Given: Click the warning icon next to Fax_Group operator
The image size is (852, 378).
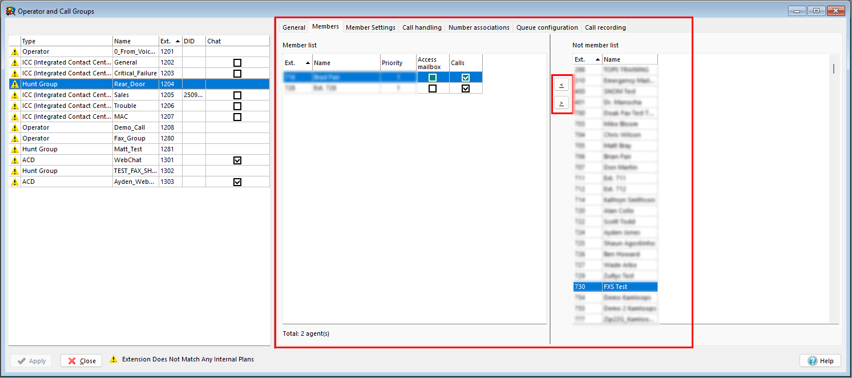Looking at the screenshot, I should pos(15,139).
